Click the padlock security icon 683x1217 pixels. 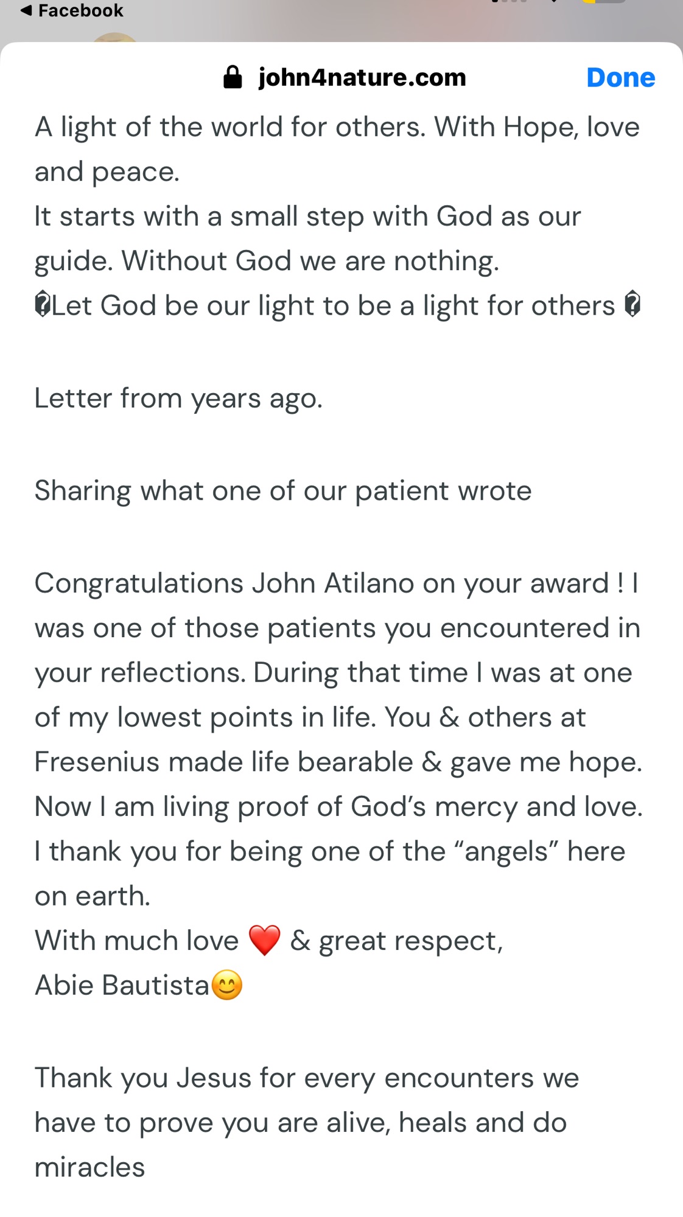pyautogui.click(x=233, y=78)
